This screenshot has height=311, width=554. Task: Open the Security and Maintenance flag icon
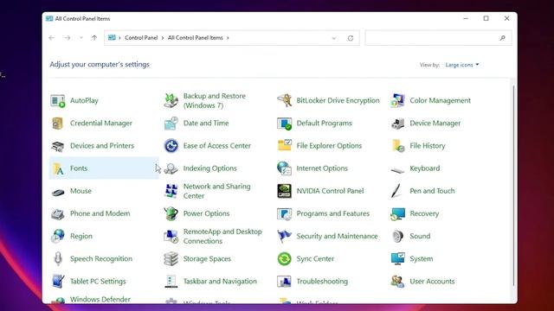pos(285,236)
